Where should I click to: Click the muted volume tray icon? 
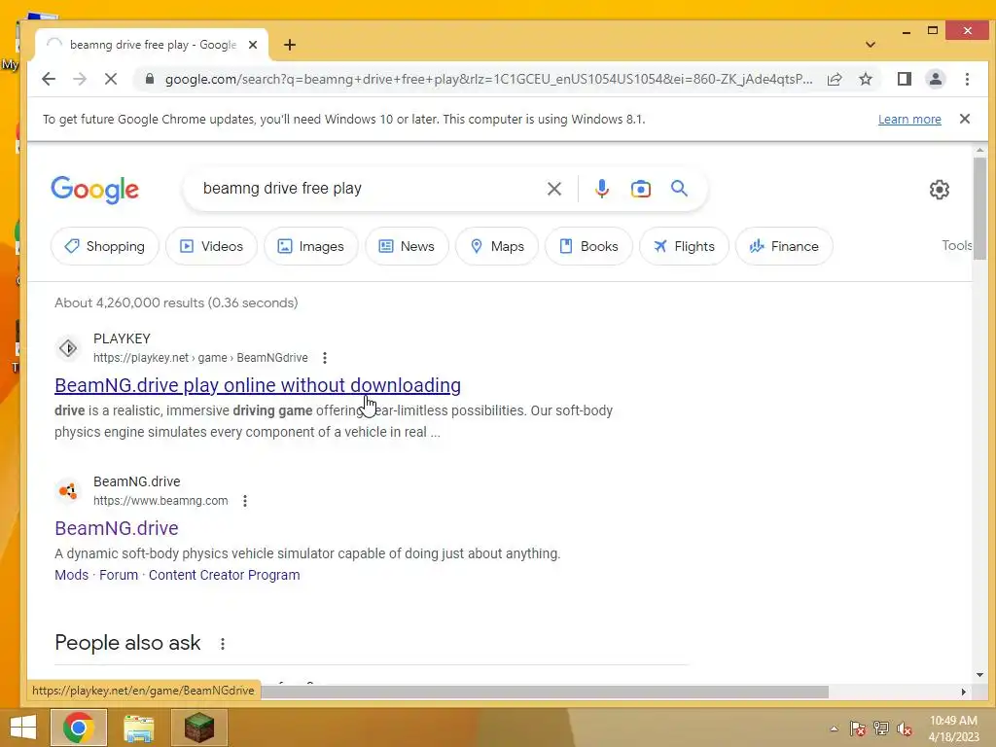[x=904, y=729]
